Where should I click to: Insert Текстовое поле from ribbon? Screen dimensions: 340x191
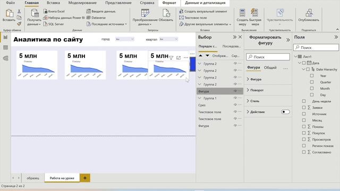(193, 18)
